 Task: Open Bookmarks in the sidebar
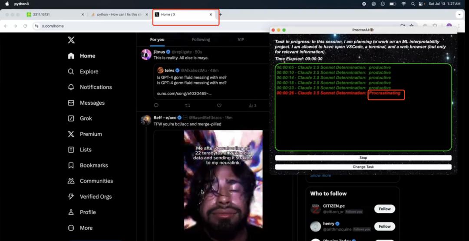coord(88,165)
